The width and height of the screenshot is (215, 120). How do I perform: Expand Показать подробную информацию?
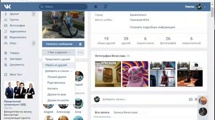[153, 27]
